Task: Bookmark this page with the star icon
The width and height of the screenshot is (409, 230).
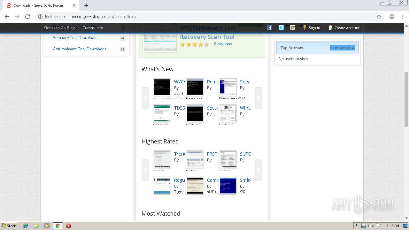Action: pyautogui.click(x=379, y=17)
